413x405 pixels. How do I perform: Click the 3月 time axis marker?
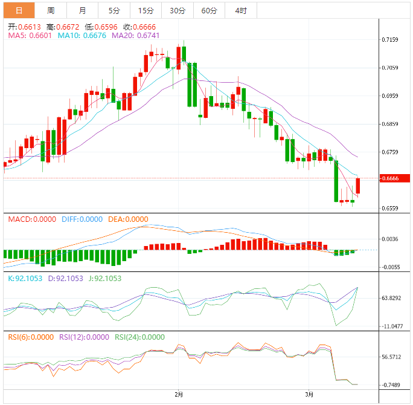tap(309, 395)
